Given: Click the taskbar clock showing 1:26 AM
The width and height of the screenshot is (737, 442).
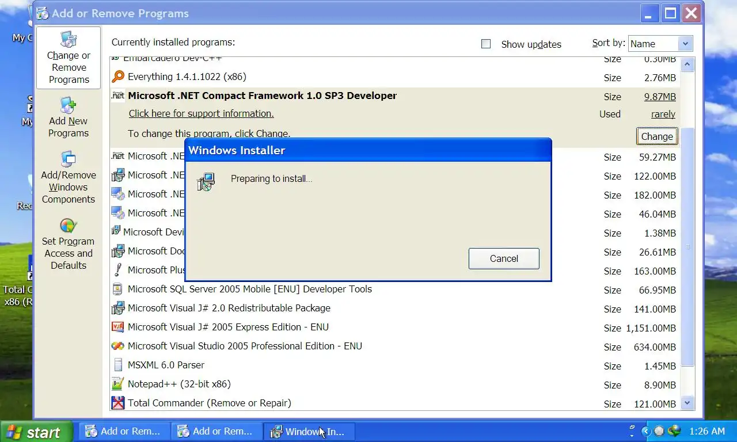Looking at the screenshot, I should tap(706, 431).
